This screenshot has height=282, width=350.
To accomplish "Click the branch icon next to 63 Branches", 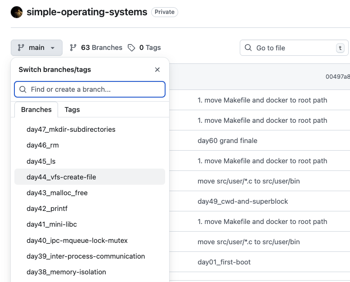I will (74, 48).
